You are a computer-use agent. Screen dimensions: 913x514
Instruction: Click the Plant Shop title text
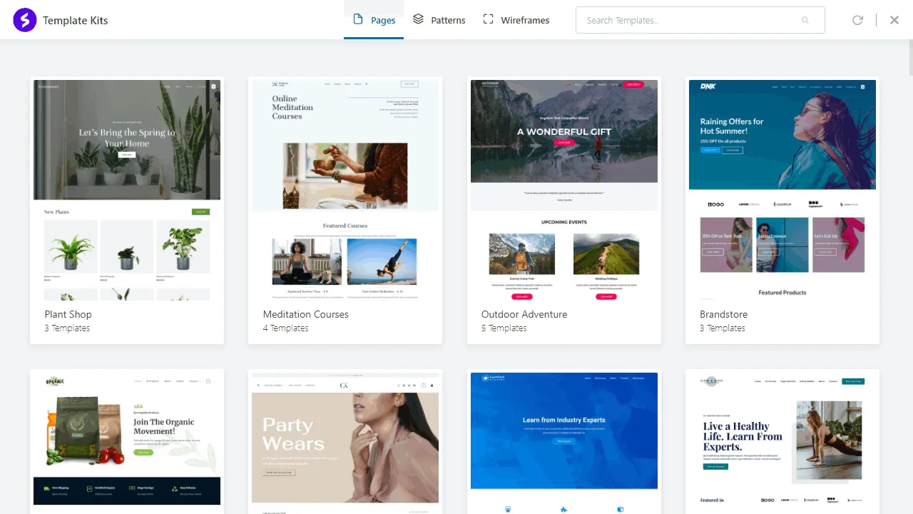tap(68, 314)
